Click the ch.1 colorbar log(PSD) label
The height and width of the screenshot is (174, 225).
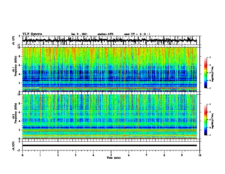213,74
